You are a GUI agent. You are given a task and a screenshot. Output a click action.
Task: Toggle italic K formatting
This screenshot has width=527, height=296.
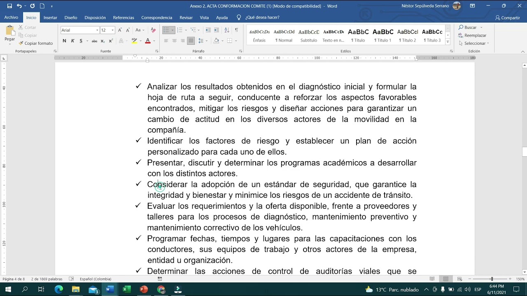[72, 41]
